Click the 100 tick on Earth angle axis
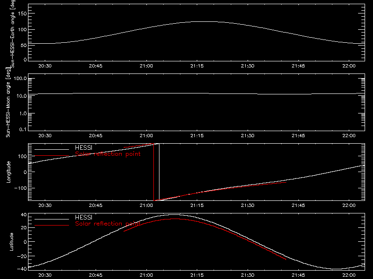The width and height of the screenshot is (373, 279). [x=22, y=30]
